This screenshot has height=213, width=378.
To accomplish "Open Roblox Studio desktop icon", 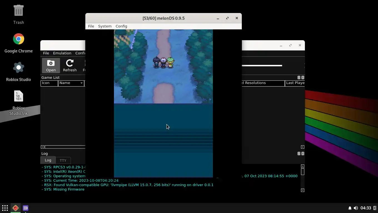I will (19, 72).
